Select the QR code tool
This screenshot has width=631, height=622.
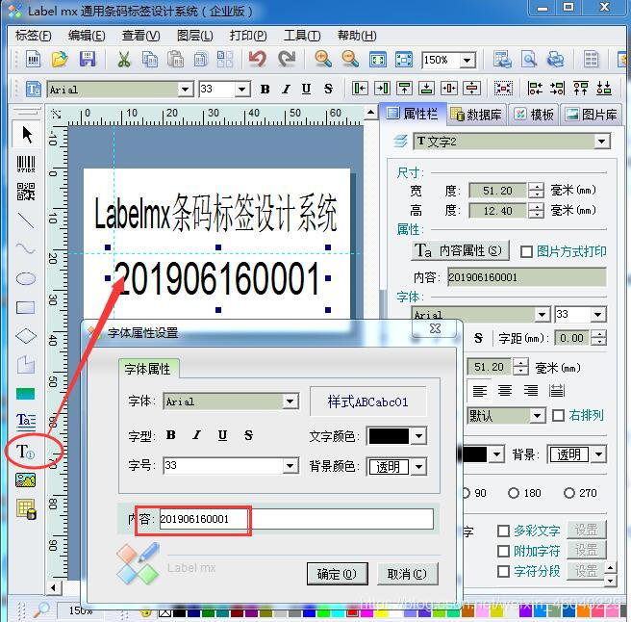(26, 192)
